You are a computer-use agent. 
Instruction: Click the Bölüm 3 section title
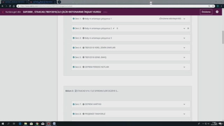coord(98,91)
